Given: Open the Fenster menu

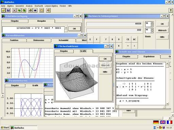Looking at the screenshot, I should coord(63,6).
